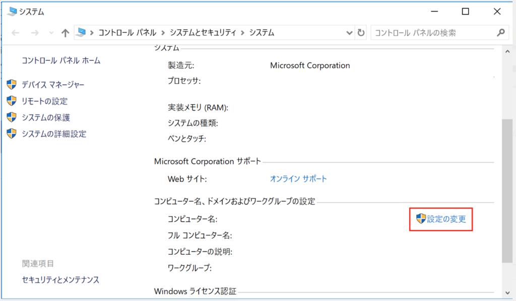This screenshot has width=516, height=301.
Task: Click the 設定の変更 link
Action: pos(445,220)
